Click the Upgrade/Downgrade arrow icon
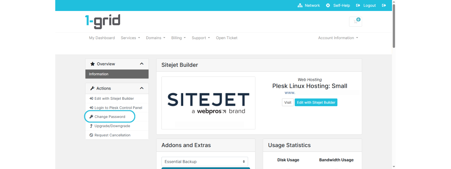The image size is (451, 169). click(x=91, y=126)
